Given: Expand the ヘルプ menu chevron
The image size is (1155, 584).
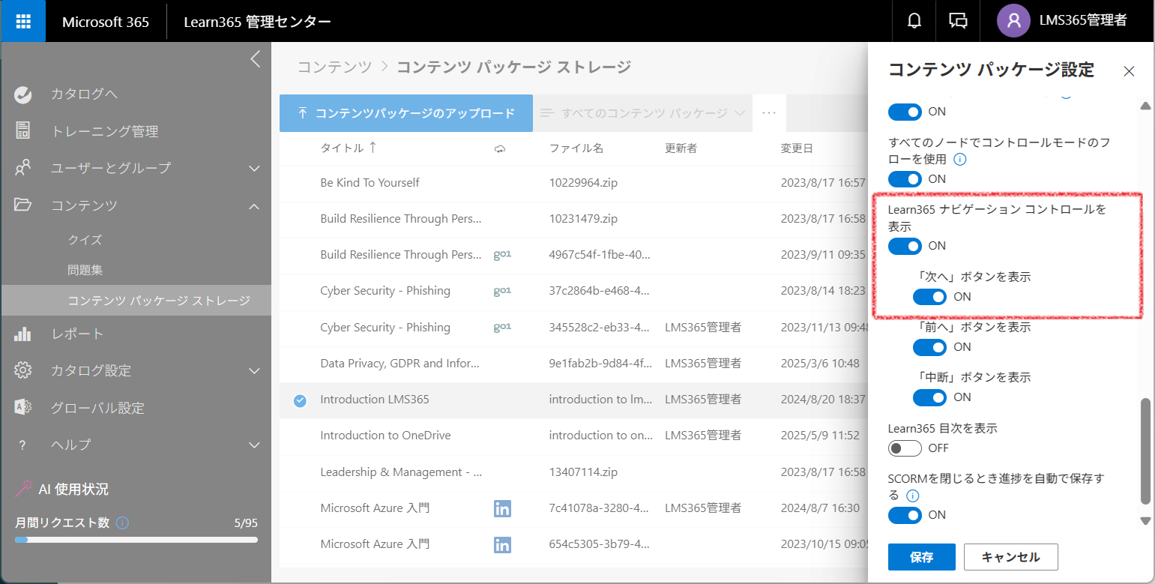Looking at the screenshot, I should tap(254, 445).
